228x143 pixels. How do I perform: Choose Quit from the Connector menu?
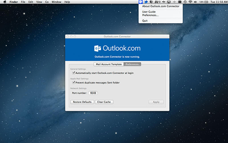point(161,21)
